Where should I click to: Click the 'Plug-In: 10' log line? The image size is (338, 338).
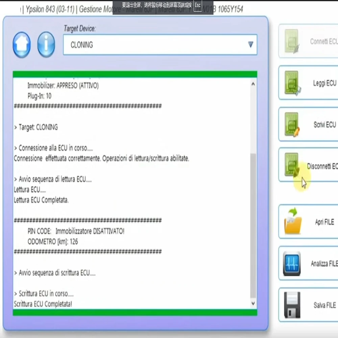40,96
